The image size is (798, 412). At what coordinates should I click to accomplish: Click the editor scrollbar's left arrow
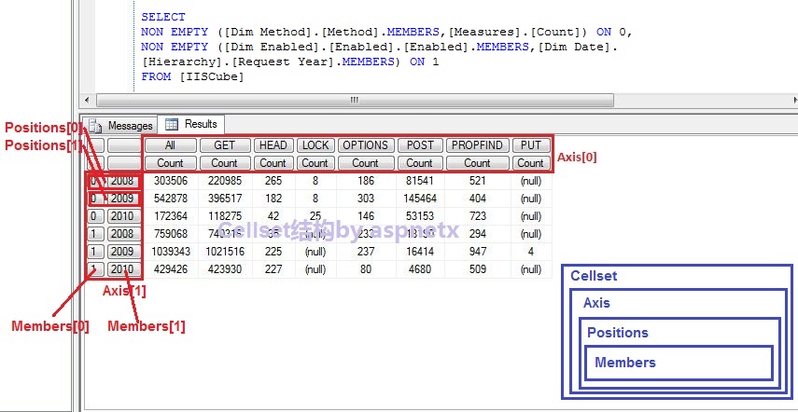click(x=87, y=100)
